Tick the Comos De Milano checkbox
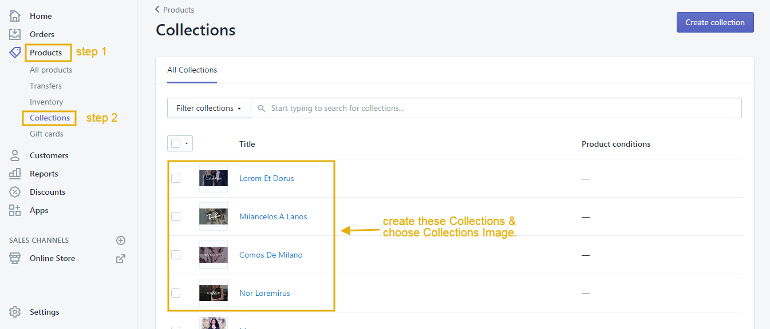The image size is (770, 329). pos(176,255)
